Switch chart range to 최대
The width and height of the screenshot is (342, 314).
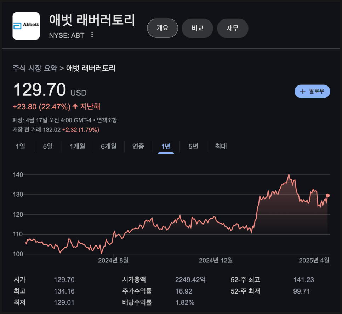point(221,147)
